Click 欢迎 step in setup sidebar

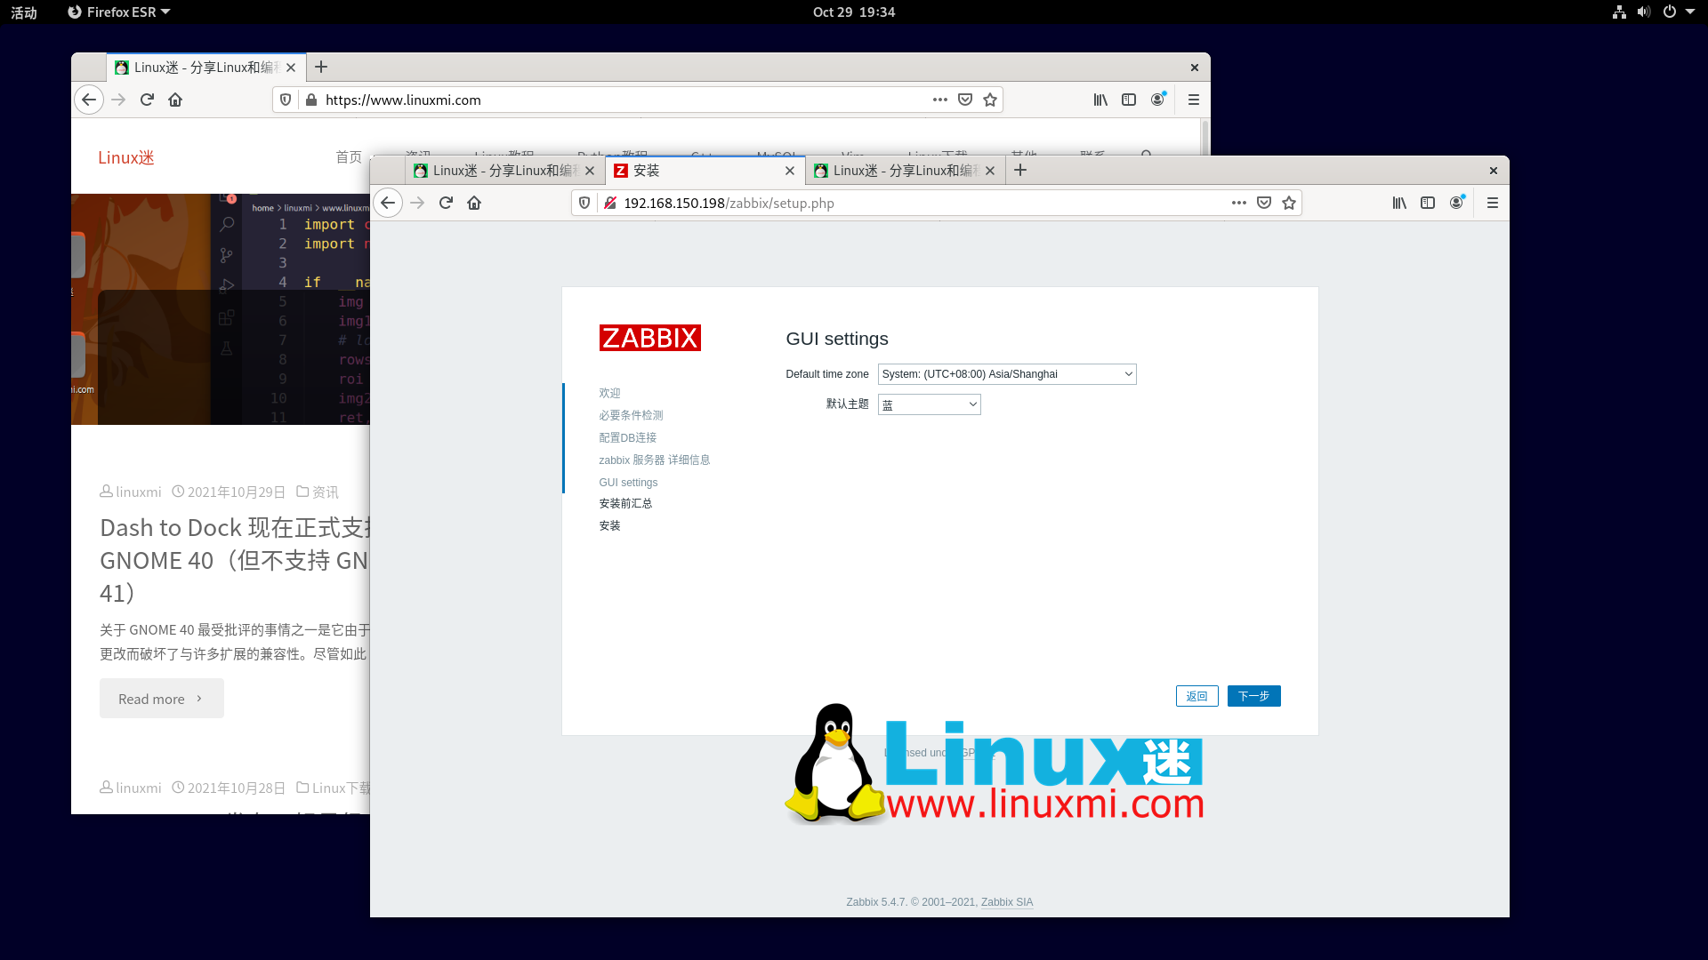(609, 393)
